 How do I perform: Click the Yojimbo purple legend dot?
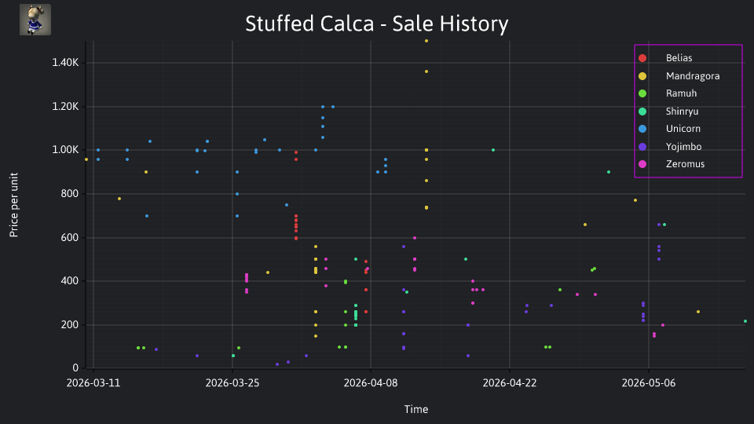642,147
